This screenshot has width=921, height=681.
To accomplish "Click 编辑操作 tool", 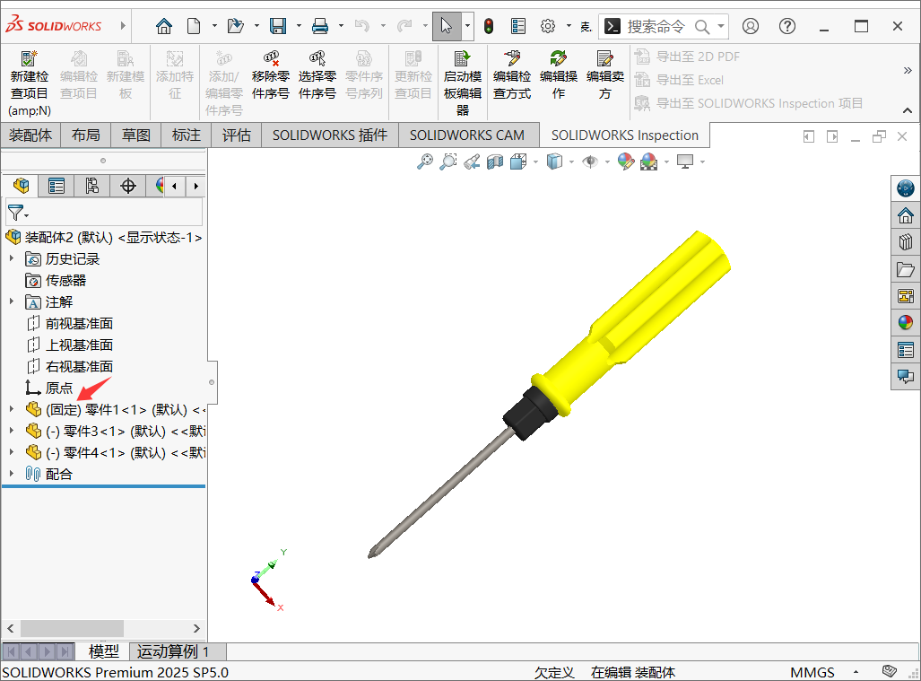I will click(x=559, y=75).
